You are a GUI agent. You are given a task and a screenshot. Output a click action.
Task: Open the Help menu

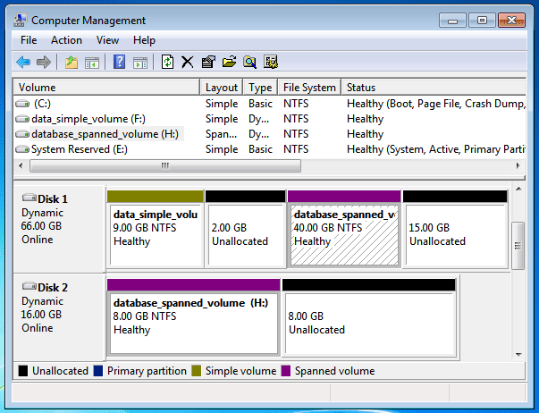[x=144, y=40]
